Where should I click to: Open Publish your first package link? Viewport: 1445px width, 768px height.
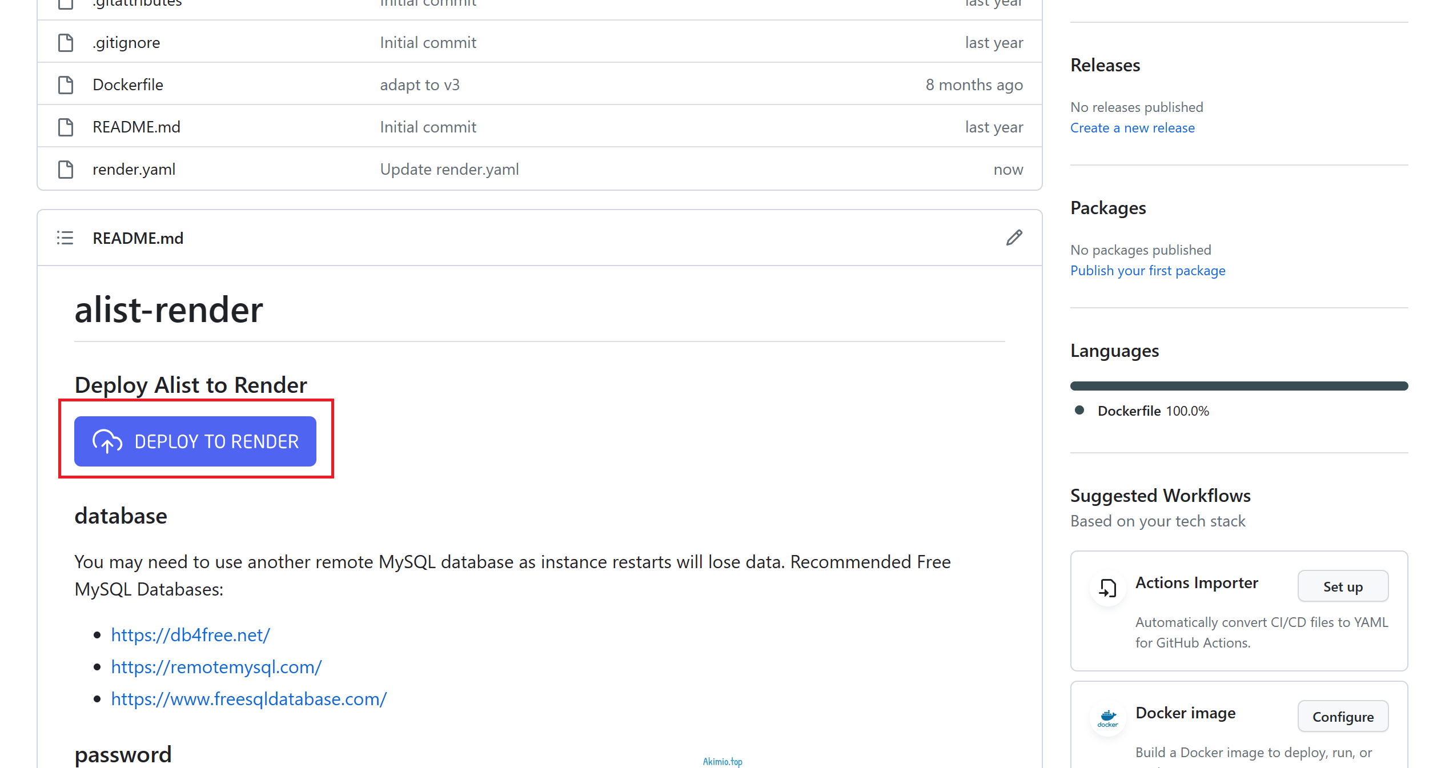pyautogui.click(x=1148, y=270)
